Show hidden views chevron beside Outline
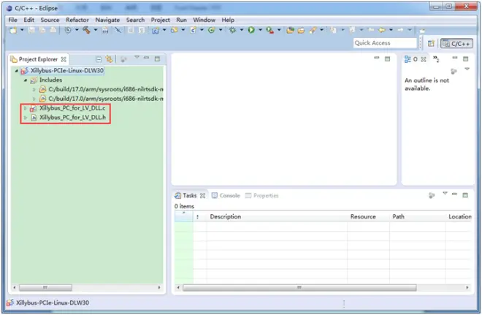 [436, 58]
